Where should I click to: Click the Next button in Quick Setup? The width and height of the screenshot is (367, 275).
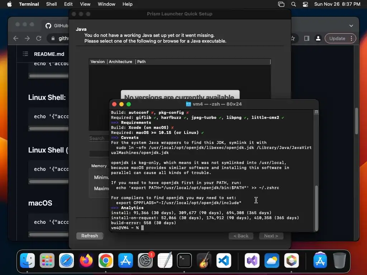pos(271,236)
